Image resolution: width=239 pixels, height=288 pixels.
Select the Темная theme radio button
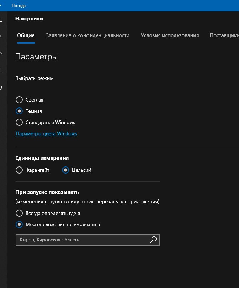click(x=19, y=111)
